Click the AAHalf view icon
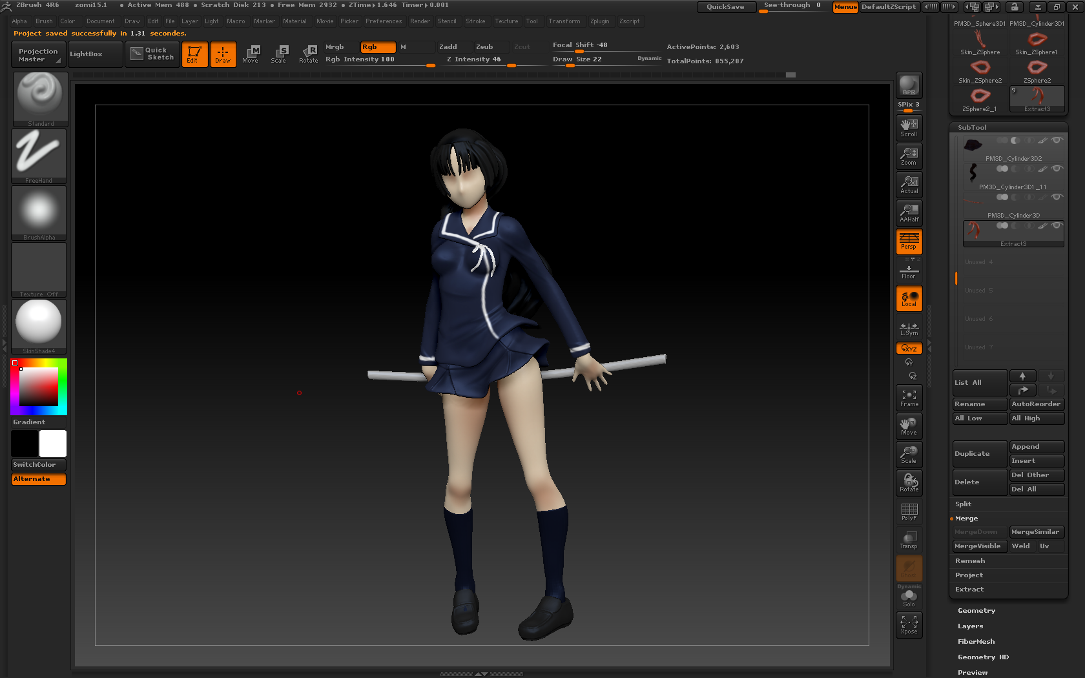The height and width of the screenshot is (678, 1085). (x=909, y=213)
